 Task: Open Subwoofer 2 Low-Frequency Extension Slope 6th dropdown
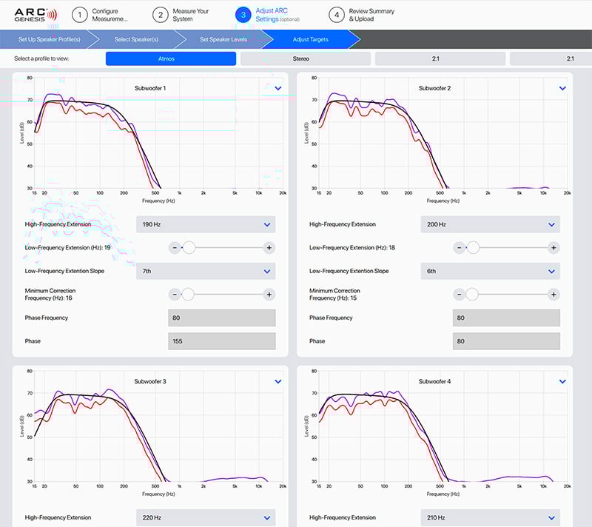(490, 271)
